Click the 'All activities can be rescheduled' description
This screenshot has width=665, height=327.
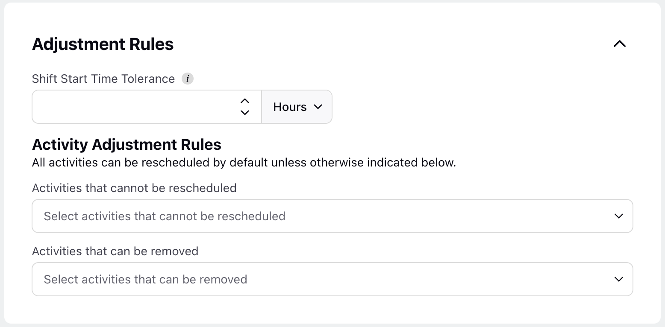244,163
